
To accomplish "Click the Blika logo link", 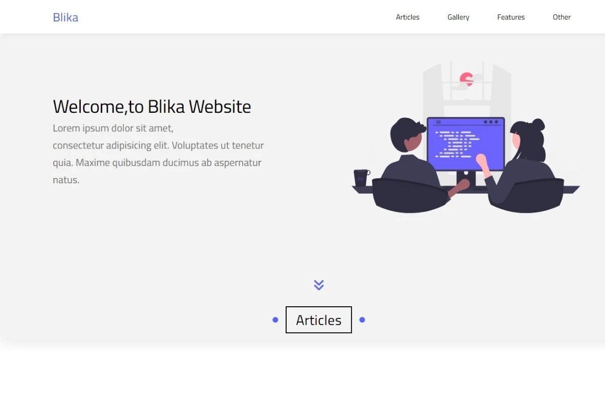I will pos(65,17).
